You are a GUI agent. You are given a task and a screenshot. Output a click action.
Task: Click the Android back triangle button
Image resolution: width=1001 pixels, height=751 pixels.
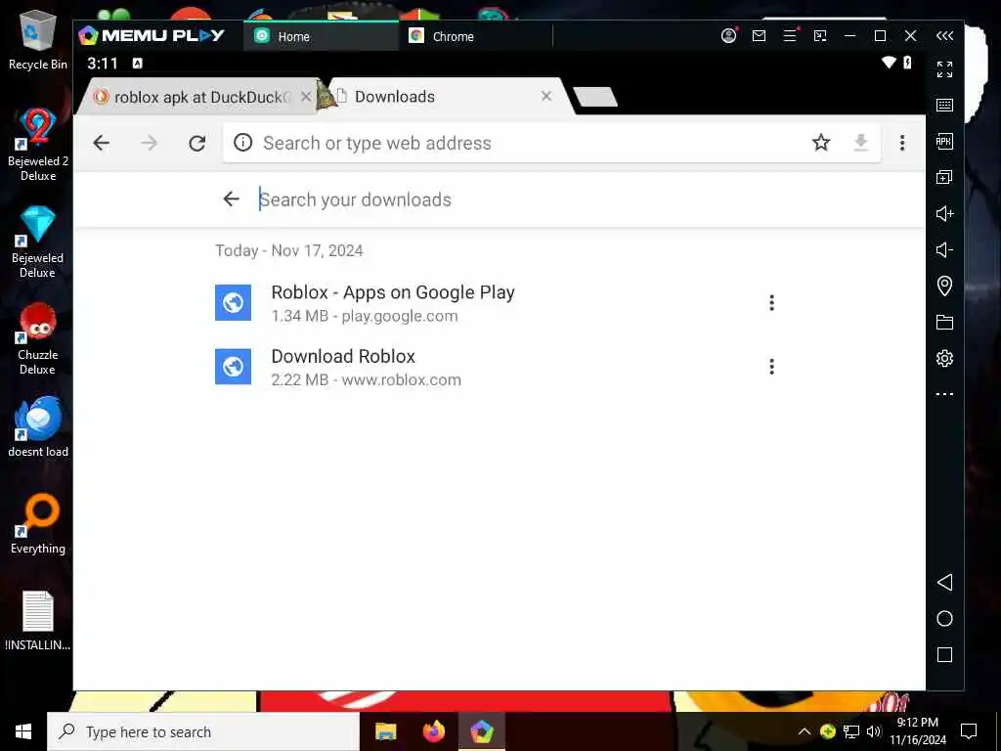945,582
